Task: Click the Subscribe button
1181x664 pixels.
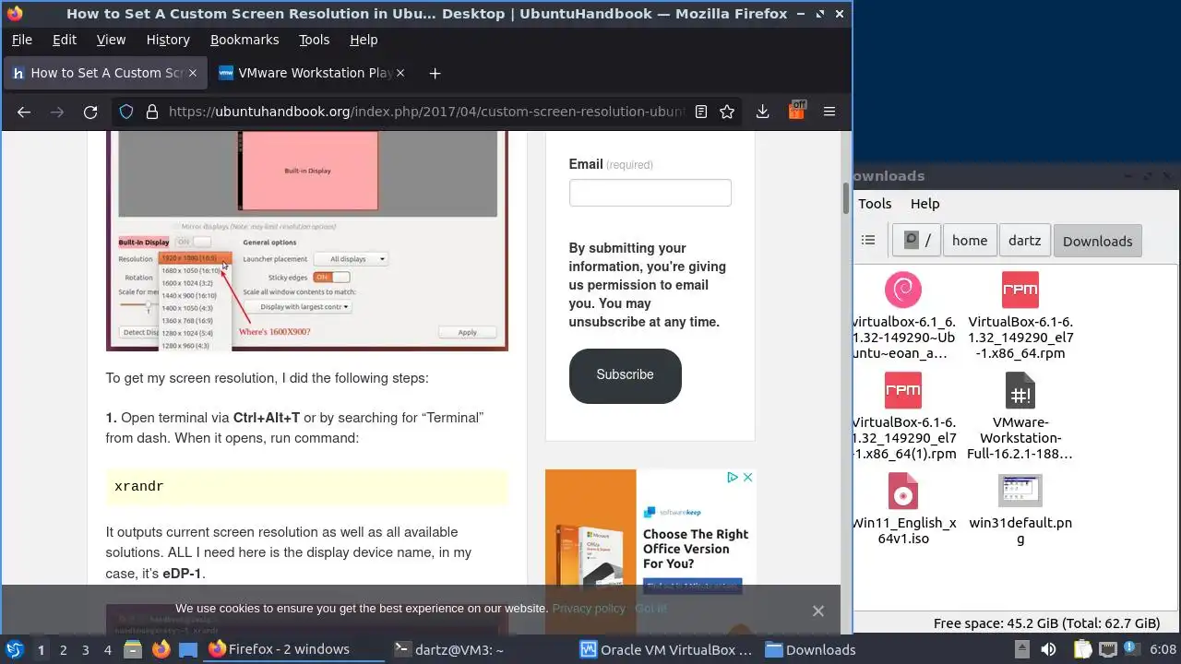Action: point(625,374)
